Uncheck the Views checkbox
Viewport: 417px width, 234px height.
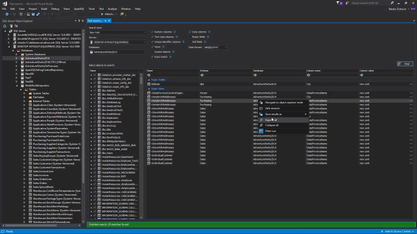[x=152, y=47]
